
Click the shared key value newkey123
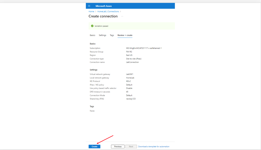[131, 99]
